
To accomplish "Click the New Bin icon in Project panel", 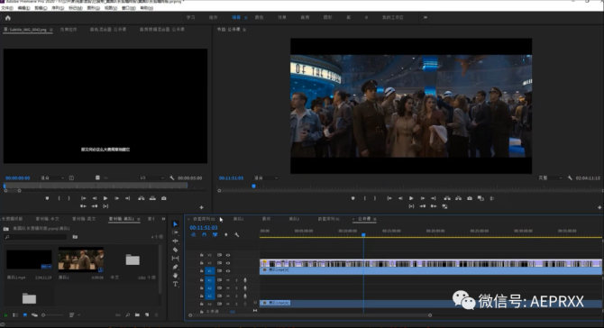I will tap(137, 314).
